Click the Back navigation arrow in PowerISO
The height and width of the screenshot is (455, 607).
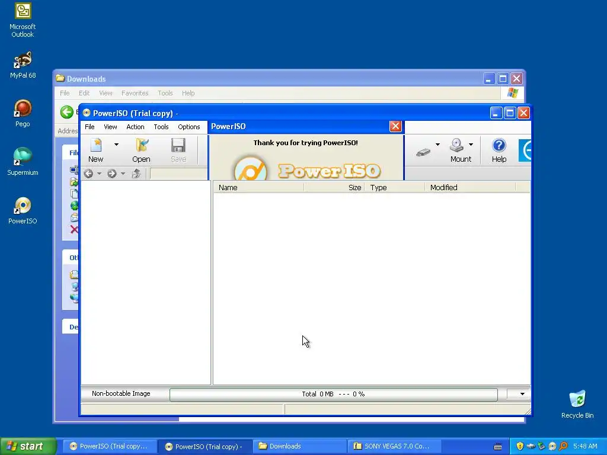pos(88,174)
